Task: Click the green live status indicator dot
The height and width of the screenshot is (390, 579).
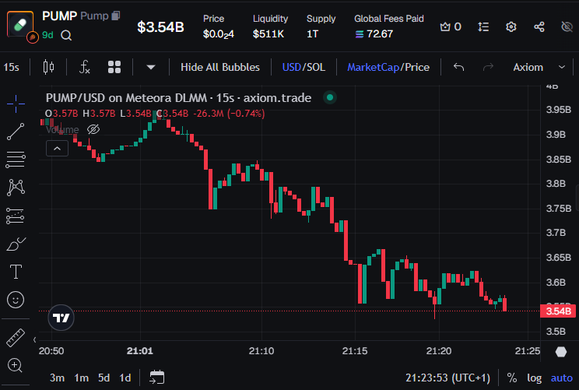Action: point(330,97)
